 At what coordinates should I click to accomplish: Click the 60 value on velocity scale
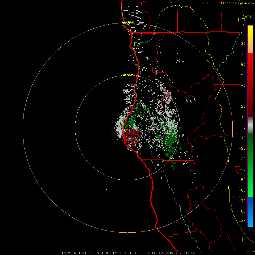(x=243, y=64)
